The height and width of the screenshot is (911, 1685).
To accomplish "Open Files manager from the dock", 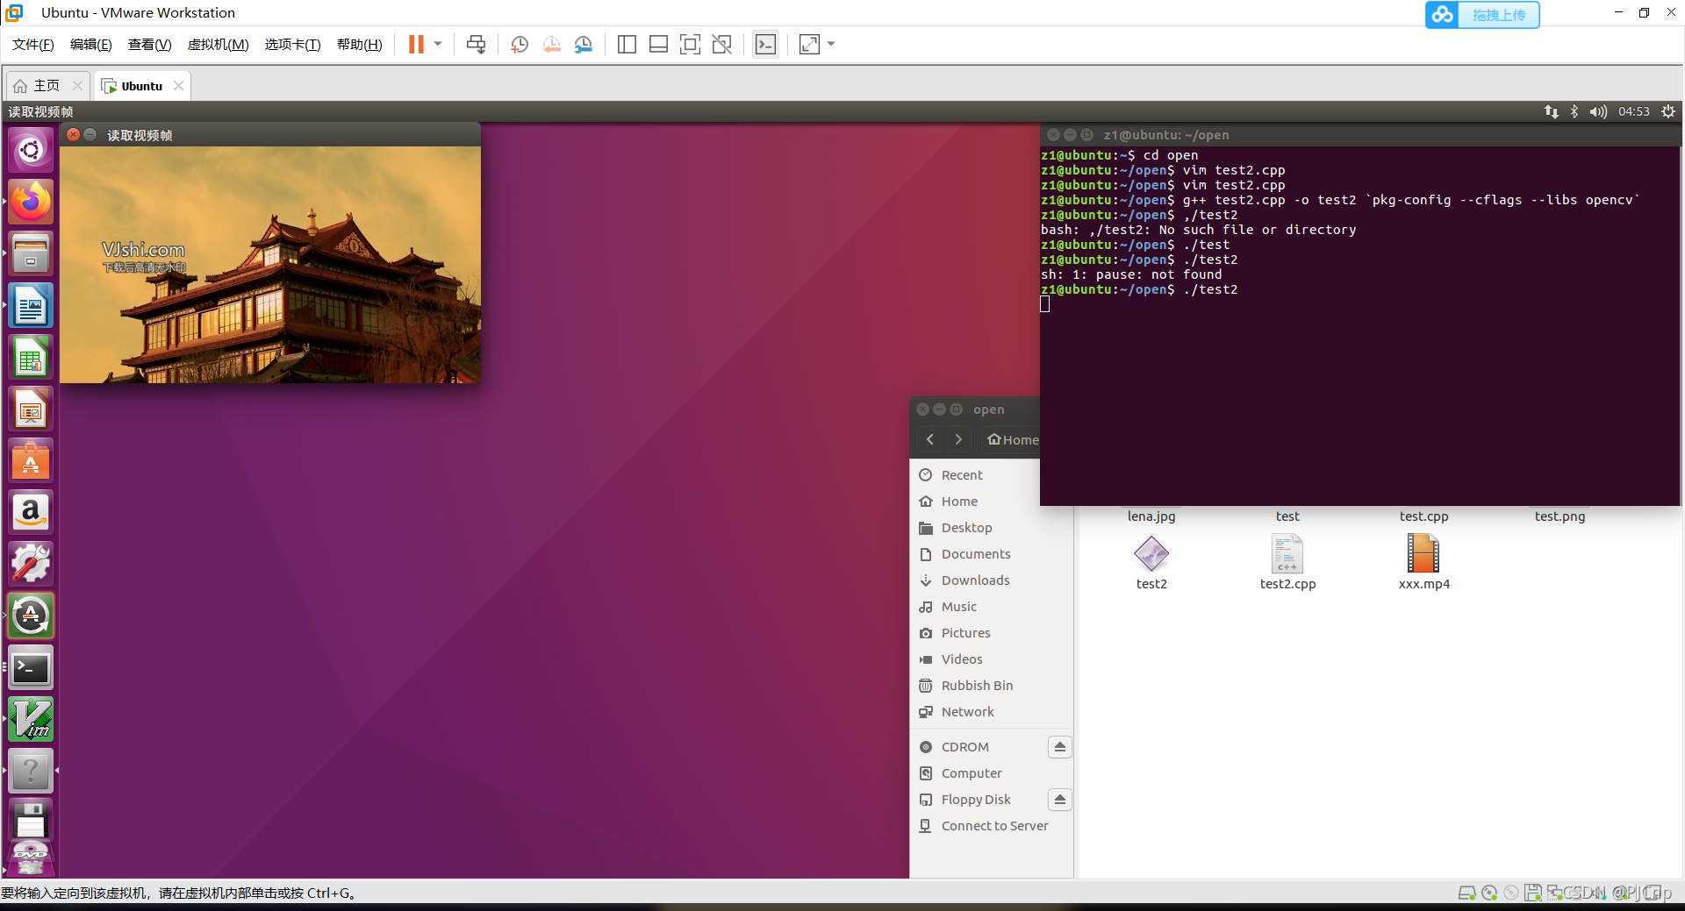I will [x=31, y=253].
